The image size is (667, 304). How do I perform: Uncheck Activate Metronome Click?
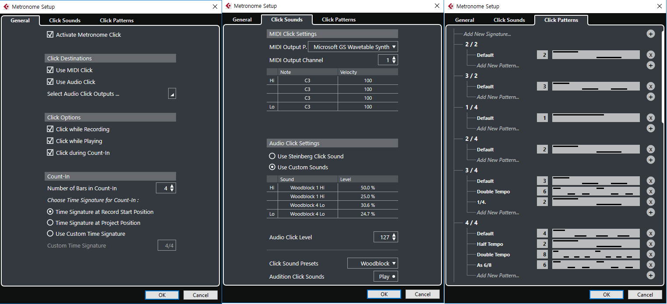point(50,35)
